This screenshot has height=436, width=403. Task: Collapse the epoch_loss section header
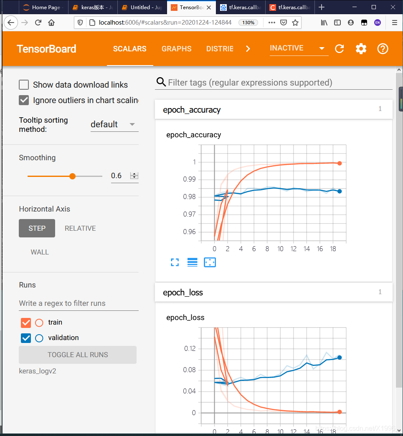(x=274, y=292)
